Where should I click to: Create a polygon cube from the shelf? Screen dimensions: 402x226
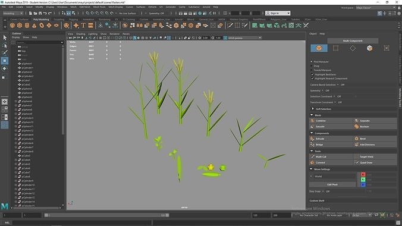[x=20, y=26]
